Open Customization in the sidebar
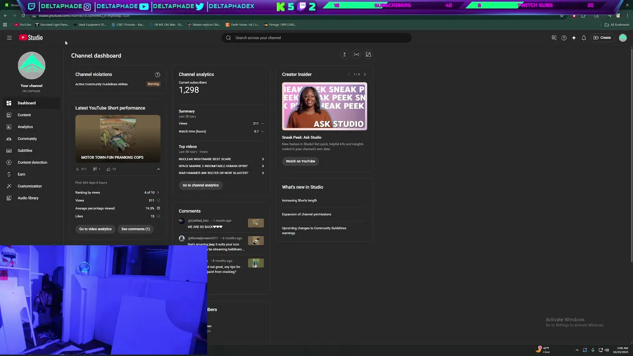Image resolution: width=633 pixels, height=356 pixels. point(31,186)
